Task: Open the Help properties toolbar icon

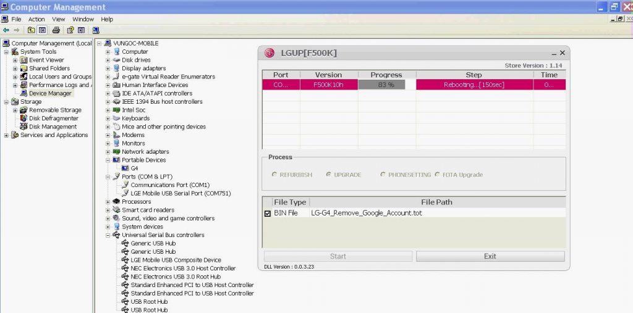Action: 70,30
